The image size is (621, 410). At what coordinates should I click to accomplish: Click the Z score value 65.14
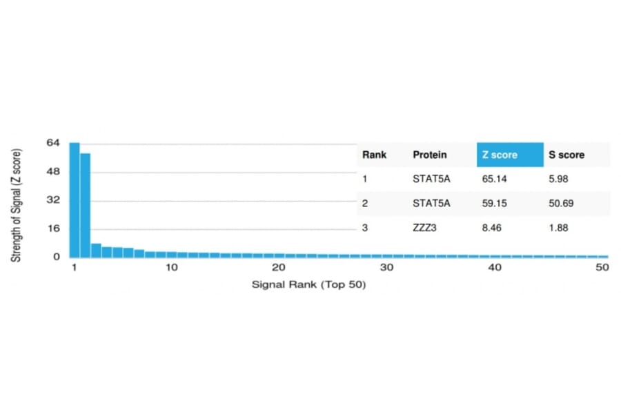coord(496,179)
